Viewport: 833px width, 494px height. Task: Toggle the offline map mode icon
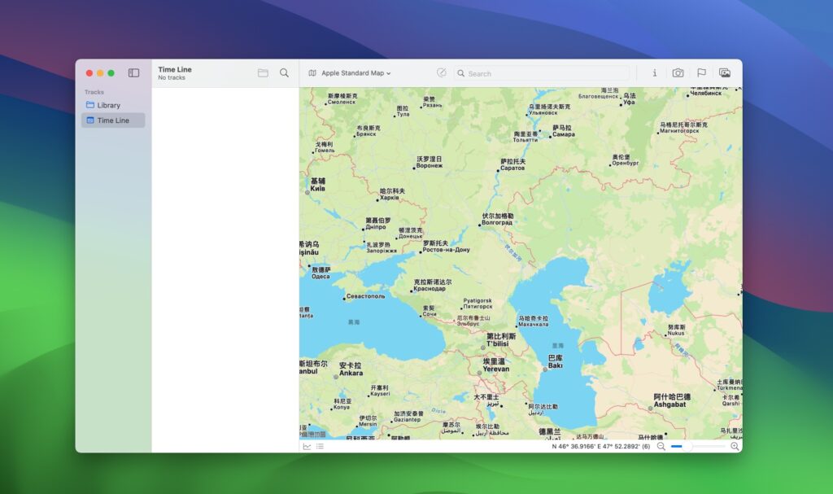click(x=441, y=72)
